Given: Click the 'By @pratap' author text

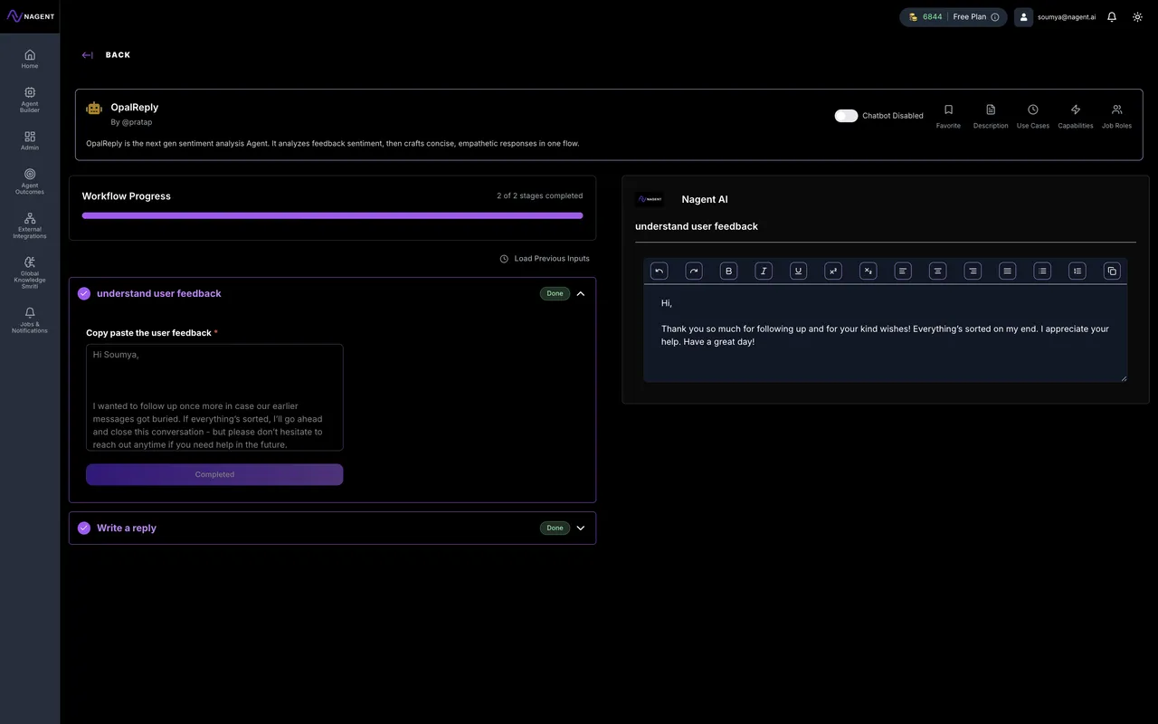Looking at the screenshot, I should point(131,122).
